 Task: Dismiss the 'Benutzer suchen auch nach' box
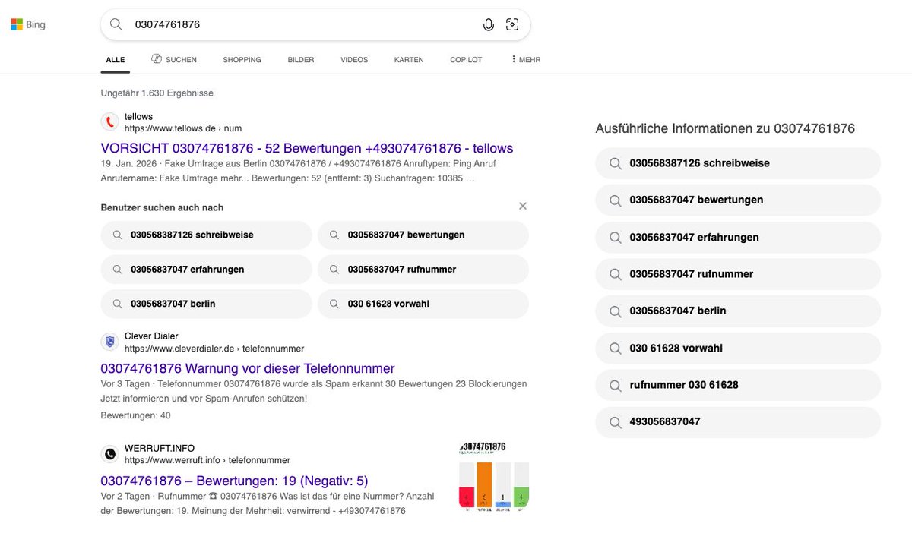(x=522, y=206)
